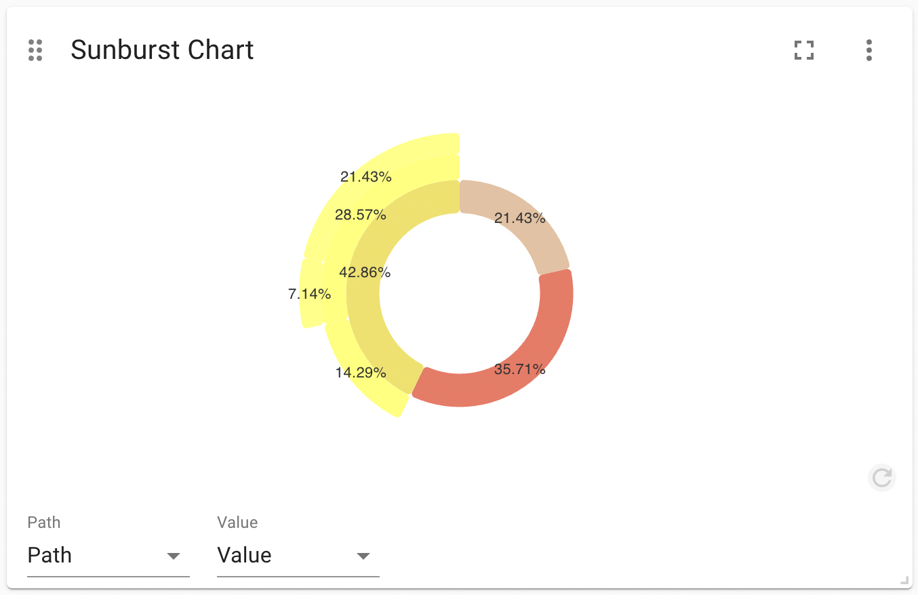Click the Sunburst Chart title text
Viewport: 918px width, 595px height.
pyautogui.click(x=162, y=50)
